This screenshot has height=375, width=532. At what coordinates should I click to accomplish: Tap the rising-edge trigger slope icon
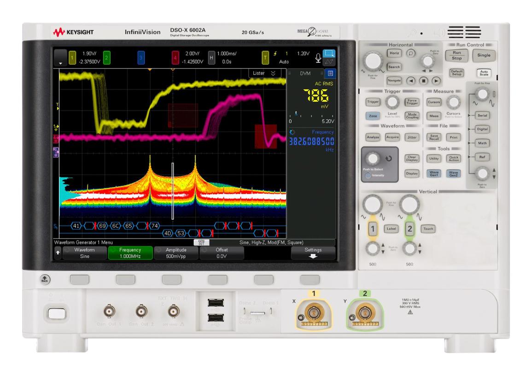(x=275, y=53)
